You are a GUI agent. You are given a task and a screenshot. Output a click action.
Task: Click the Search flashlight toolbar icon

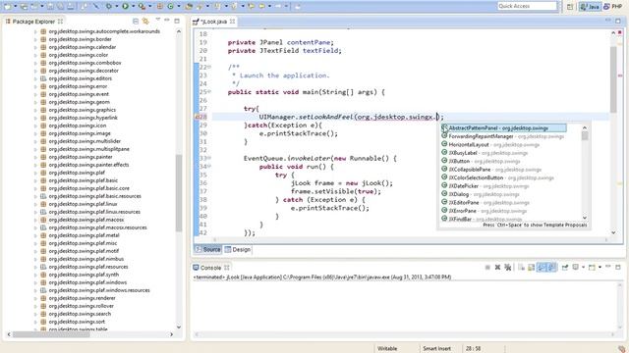coord(200,7)
